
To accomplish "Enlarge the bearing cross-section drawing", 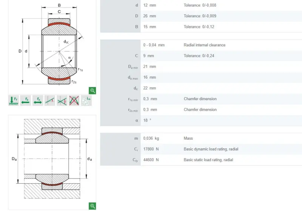I will tap(92, 90).
